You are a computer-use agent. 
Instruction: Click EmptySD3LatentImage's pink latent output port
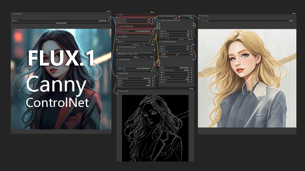coord(193,45)
